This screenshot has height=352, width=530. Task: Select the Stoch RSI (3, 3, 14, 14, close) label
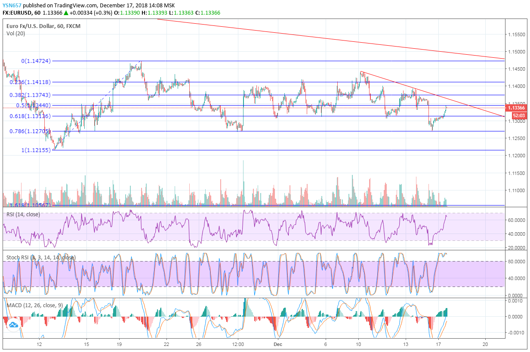click(41, 258)
